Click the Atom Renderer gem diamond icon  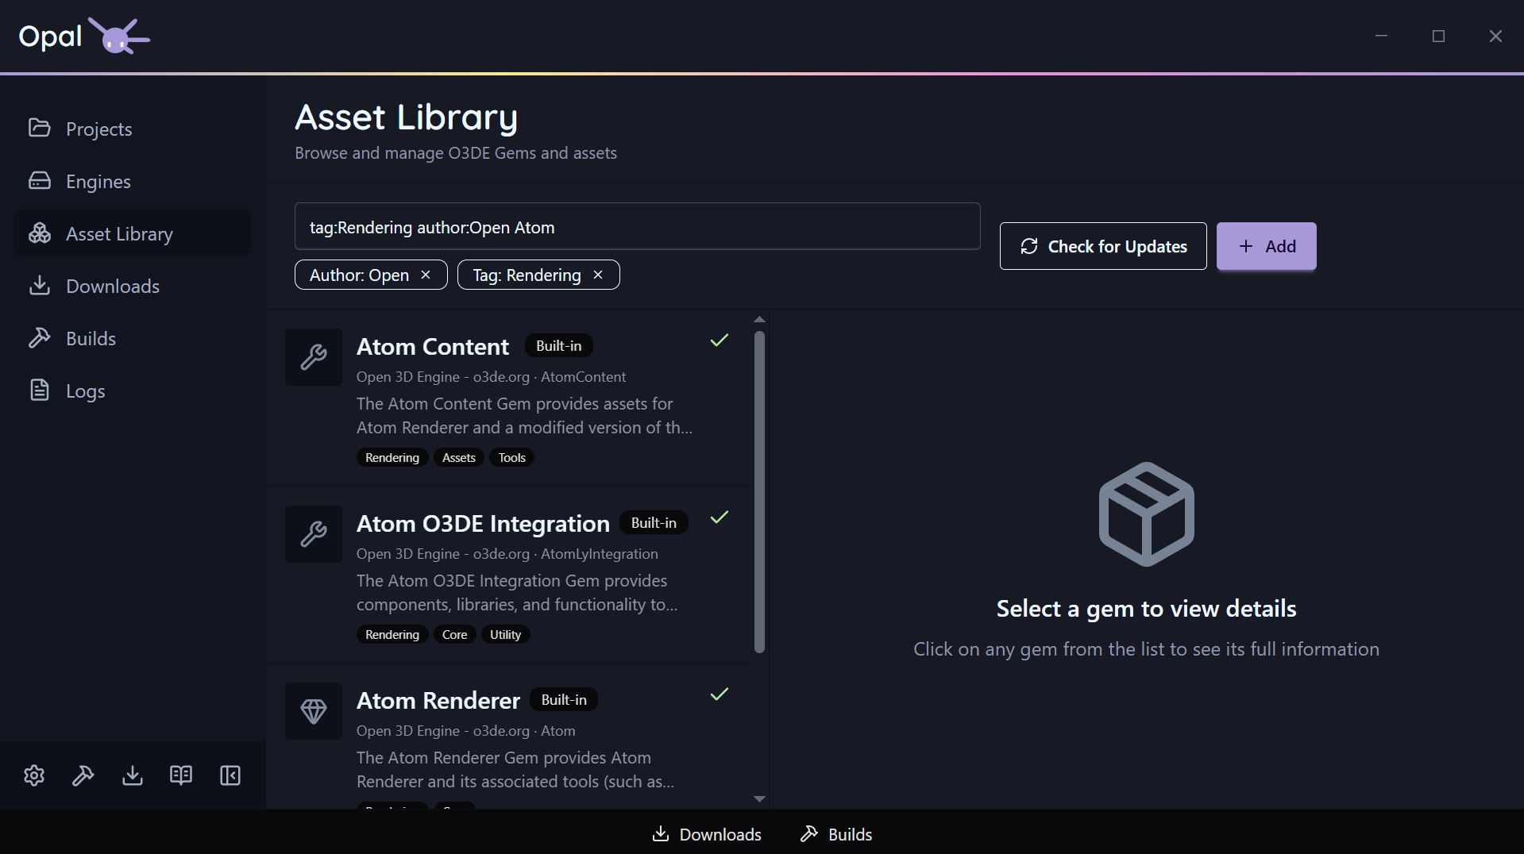click(x=314, y=711)
